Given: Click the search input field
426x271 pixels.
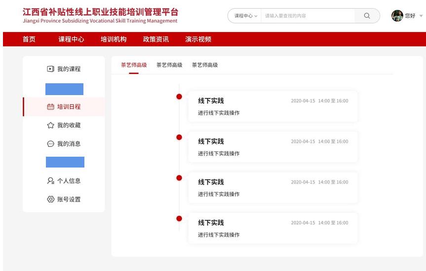Looking at the screenshot, I should click(308, 16).
